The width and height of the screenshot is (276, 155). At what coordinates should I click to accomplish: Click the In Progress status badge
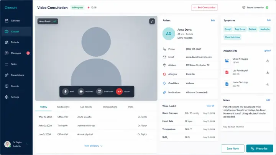pos(77,8)
